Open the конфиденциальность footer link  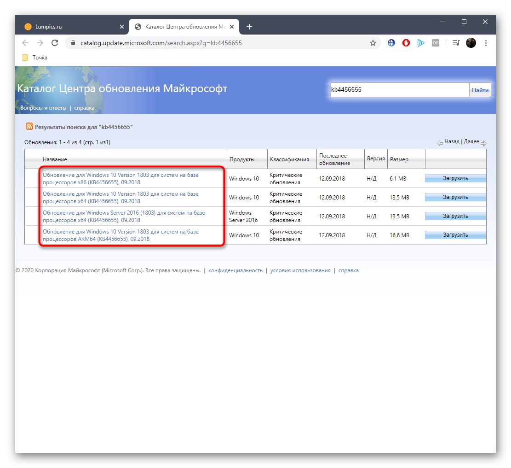tap(235, 270)
